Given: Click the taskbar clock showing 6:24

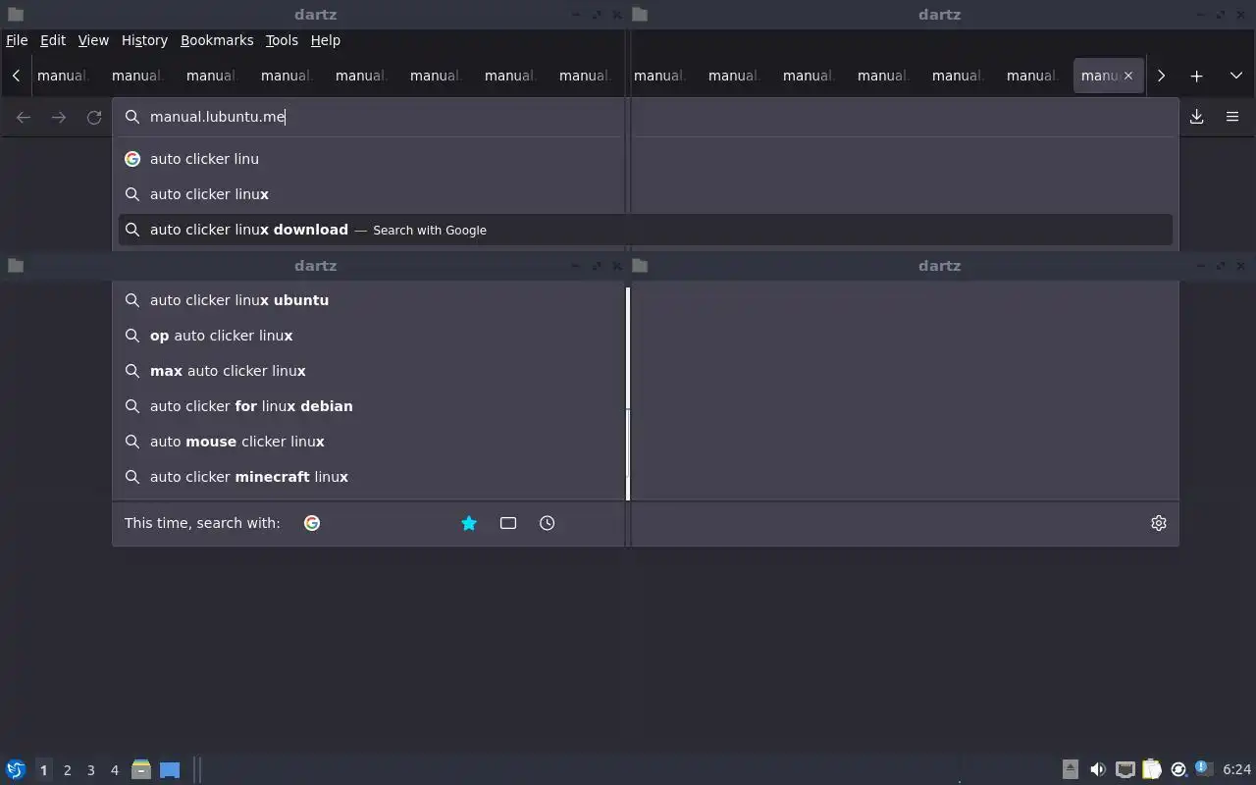Looking at the screenshot, I should click(x=1237, y=769).
